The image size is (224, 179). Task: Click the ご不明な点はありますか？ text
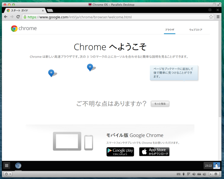[111, 104]
